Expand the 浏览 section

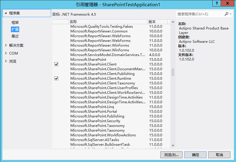click(x=6, y=61)
